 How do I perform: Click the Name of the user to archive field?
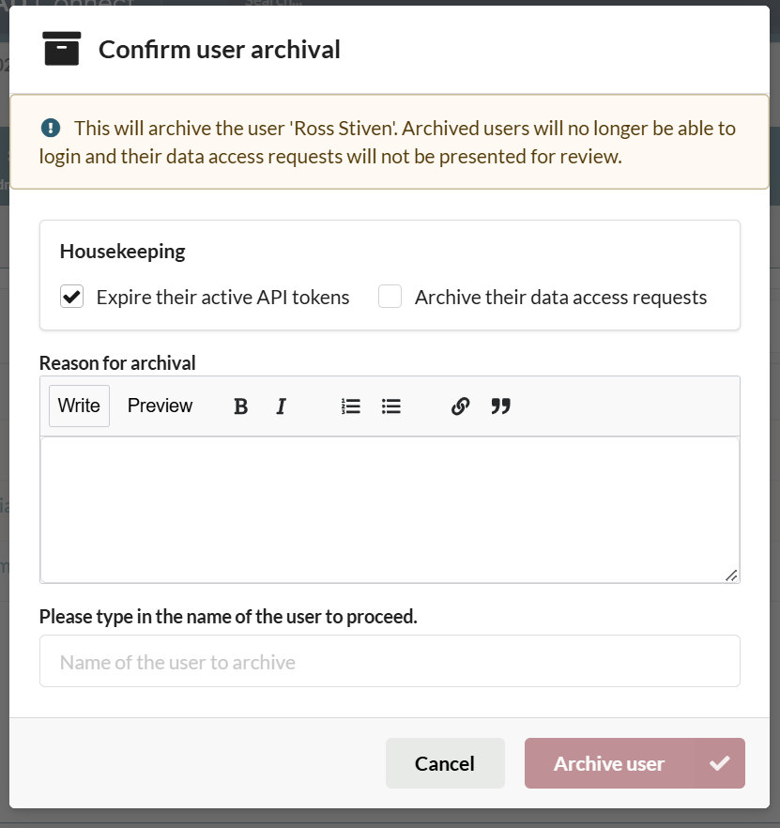(x=390, y=662)
